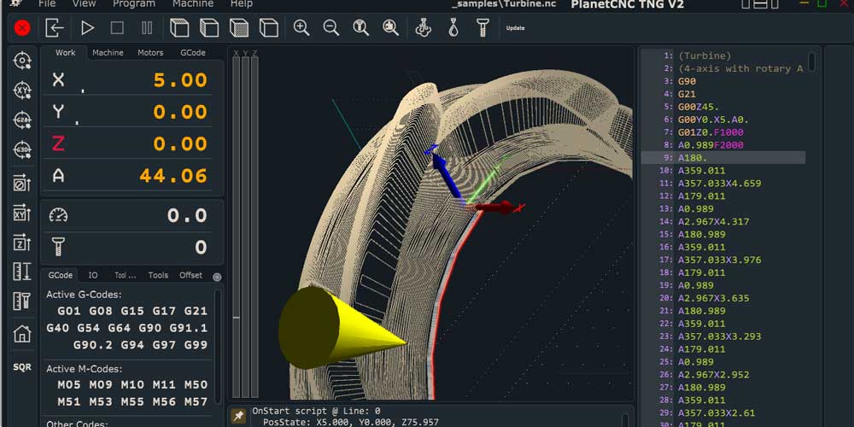Toggle the mist coolant drop icon
This screenshot has width=854, height=427.
453,28
